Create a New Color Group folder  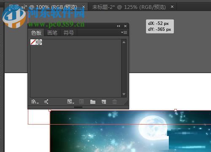pyautogui.click(x=93, y=102)
